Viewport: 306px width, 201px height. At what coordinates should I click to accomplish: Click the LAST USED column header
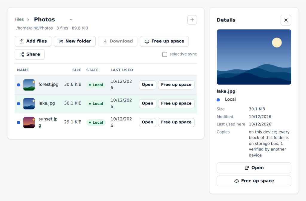point(122,70)
